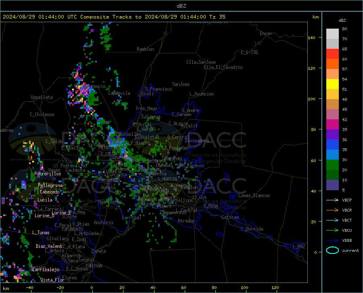Click the C_Chilenos map label

click(x=42, y=114)
